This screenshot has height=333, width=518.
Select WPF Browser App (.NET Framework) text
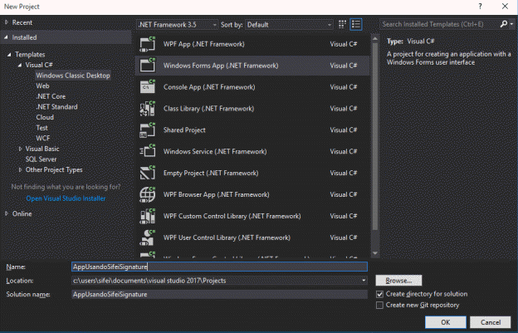click(x=217, y=194)
